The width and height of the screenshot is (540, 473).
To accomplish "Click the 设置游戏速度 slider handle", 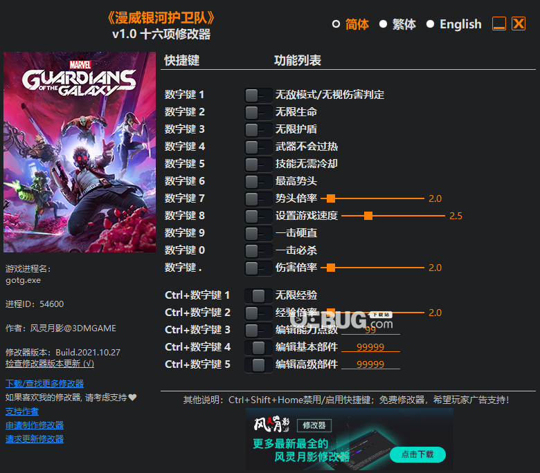I will [x=368, y=216].
